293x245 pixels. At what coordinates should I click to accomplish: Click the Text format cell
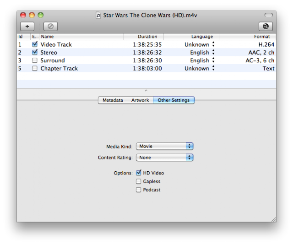pyautogui.click(x=269, y=69)
